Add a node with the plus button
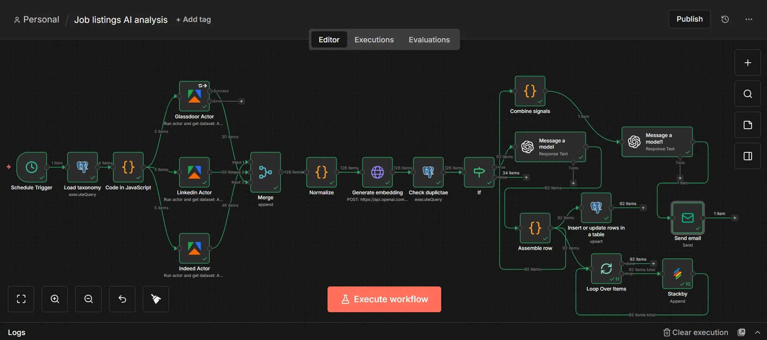767x340 pixels. click(747, 63)
